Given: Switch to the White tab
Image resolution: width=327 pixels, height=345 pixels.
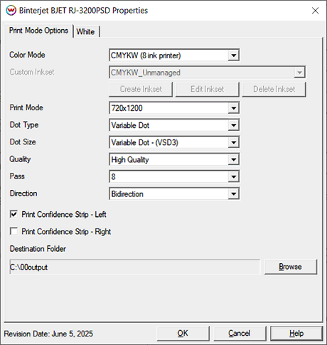Looking at the screenshot, I should (x=86, y=31).
